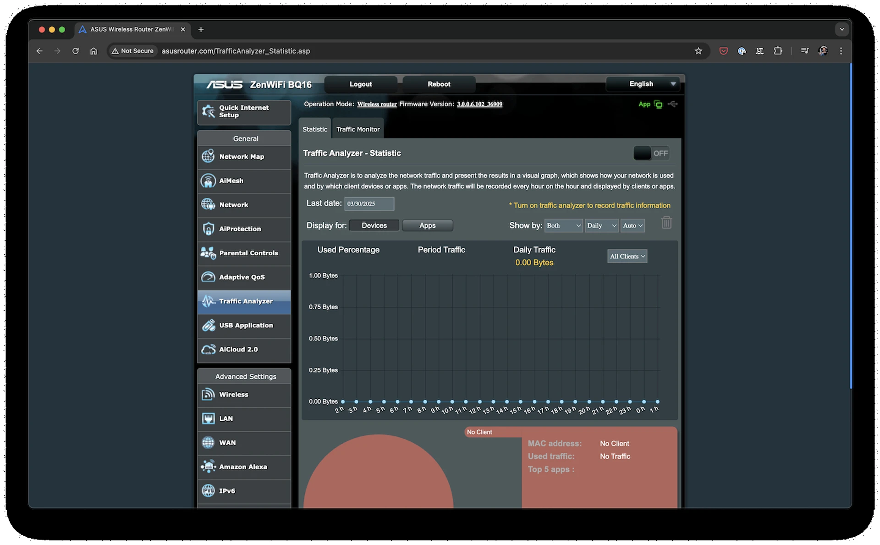The width and height of the screenshot is (880, 545).
Task: Open a new browser tab
Action: point(201,29)
